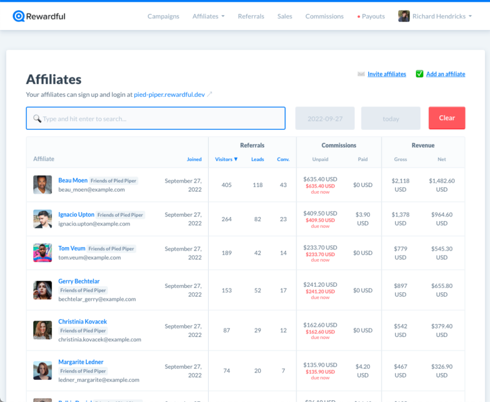Focus the affiliate search field
The image size is (490, 402).
tap(156, 118)
